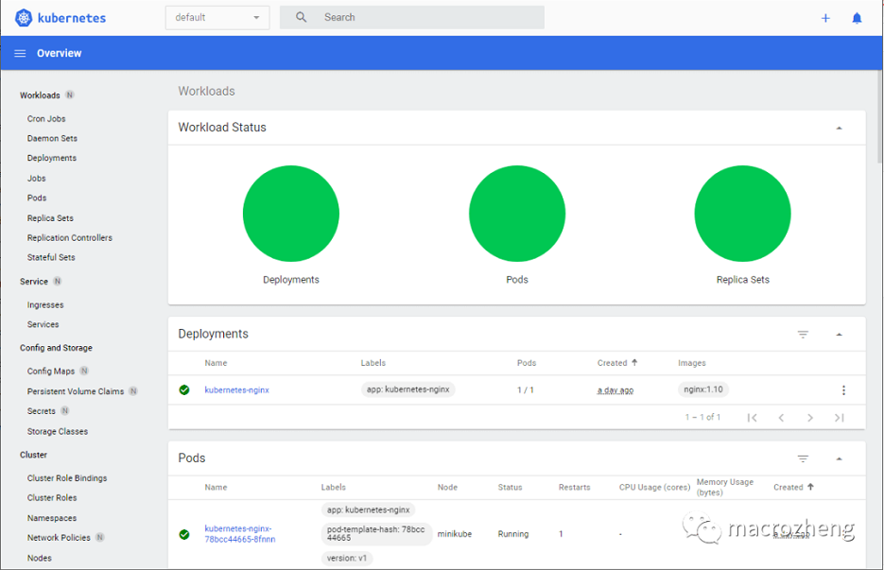Jump to last page of Deployments list
The width and height of the screenshot is (884, 570).
coord(839,418)
